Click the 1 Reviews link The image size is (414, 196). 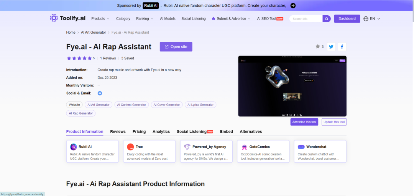click(108, 58)
